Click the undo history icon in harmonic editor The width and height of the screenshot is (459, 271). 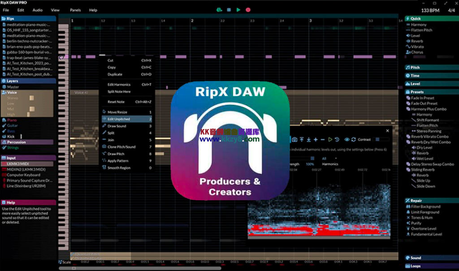coord(337,140)
